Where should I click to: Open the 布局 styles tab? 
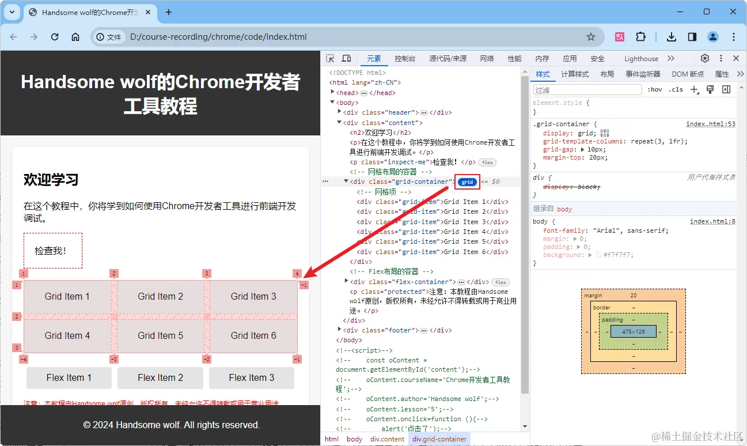tap(607, 74)
